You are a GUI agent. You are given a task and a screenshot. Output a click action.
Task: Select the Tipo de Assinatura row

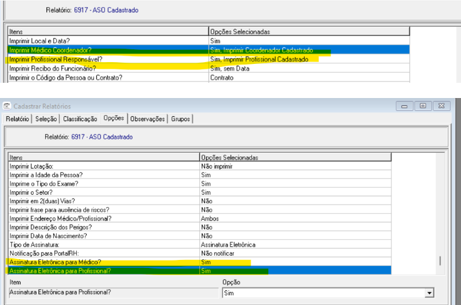tap(104, 244)
